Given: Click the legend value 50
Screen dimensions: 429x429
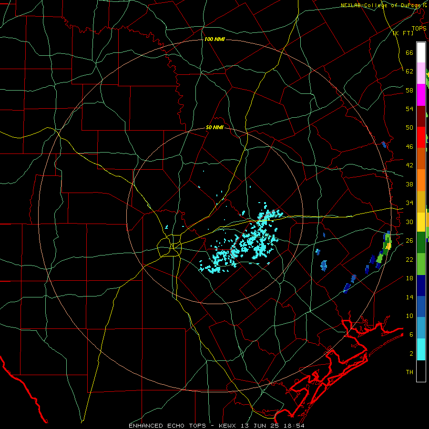Looking at the screenshot, I should [409, 127].
